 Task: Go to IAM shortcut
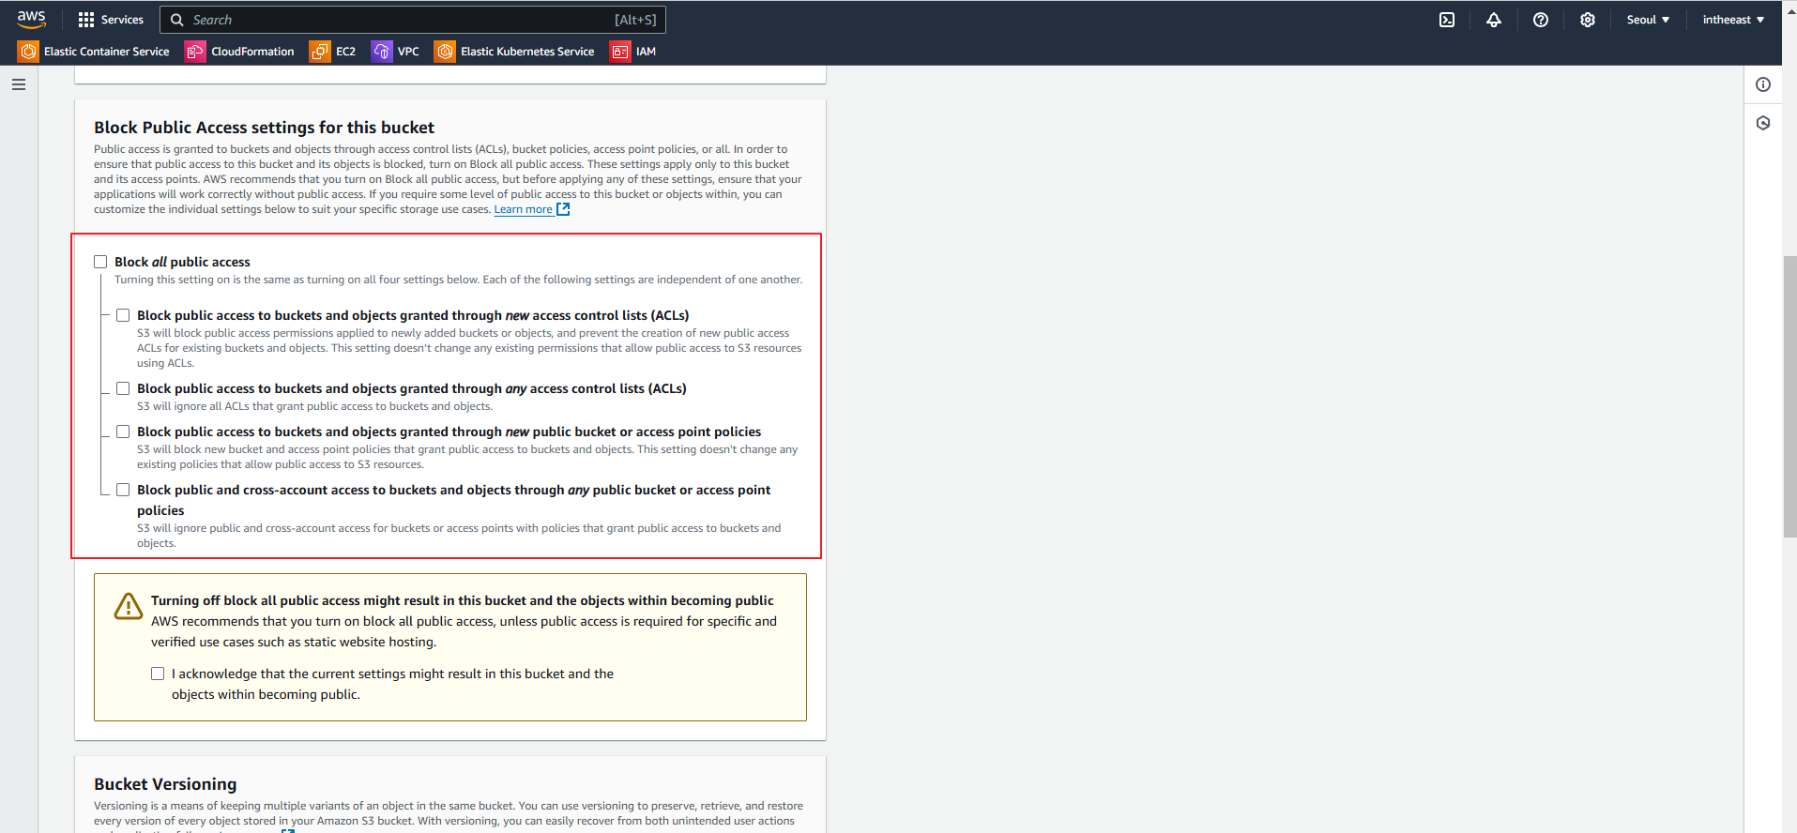coord(646,52)
